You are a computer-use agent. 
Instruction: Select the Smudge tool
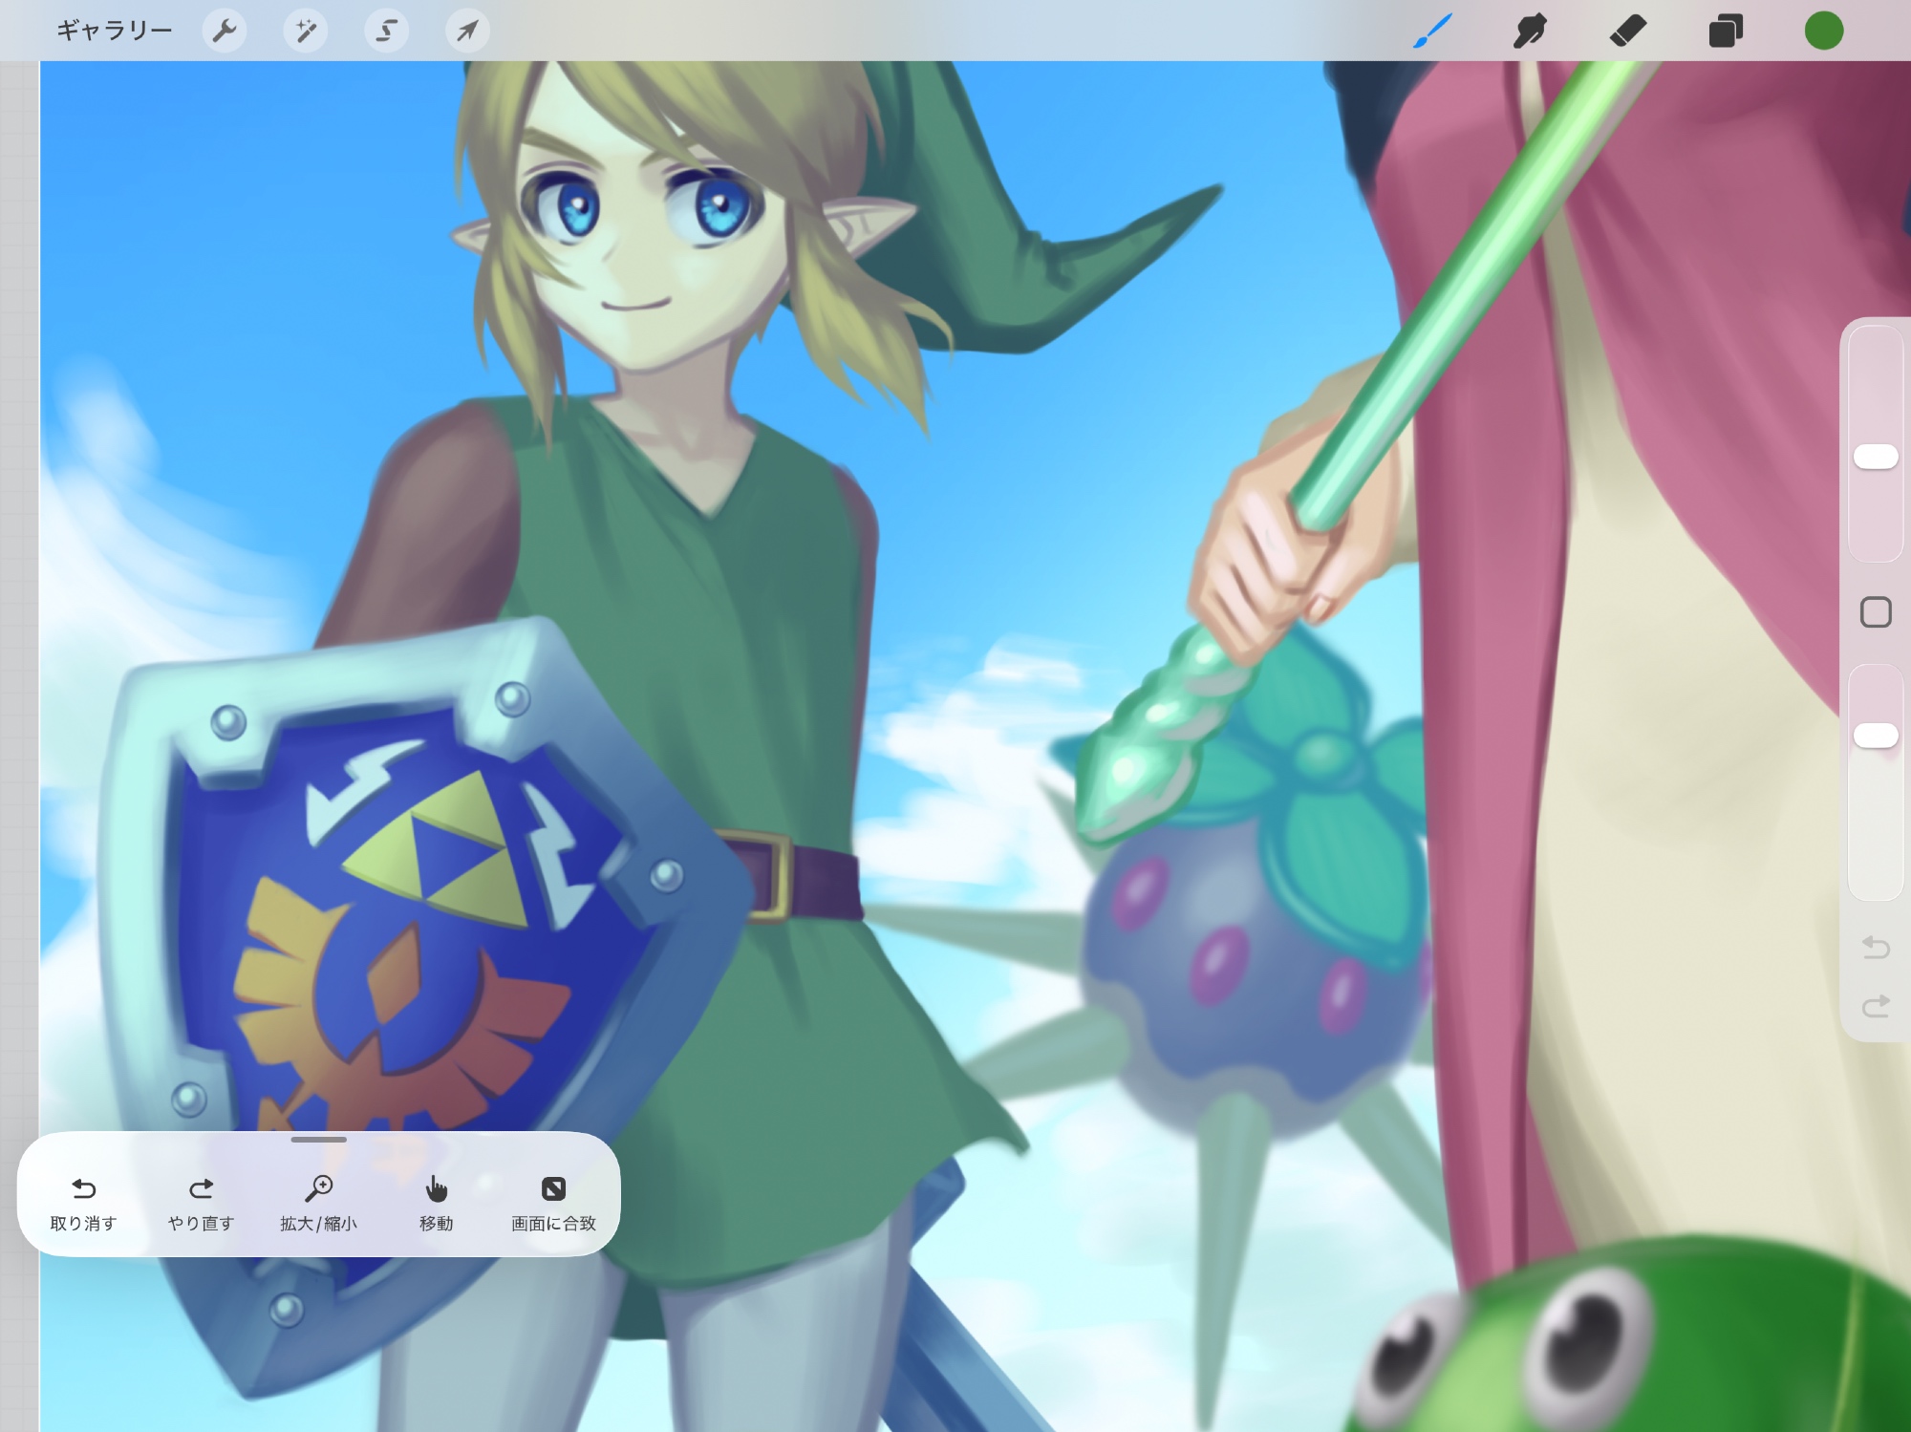coord(1530,31)
